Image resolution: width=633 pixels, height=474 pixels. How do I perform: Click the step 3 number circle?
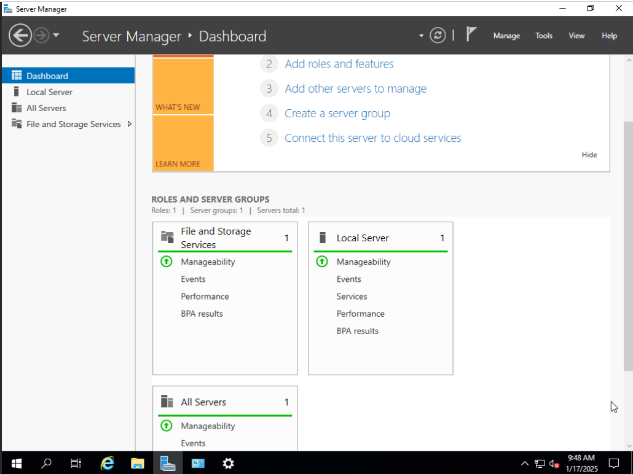click(269, 89)
